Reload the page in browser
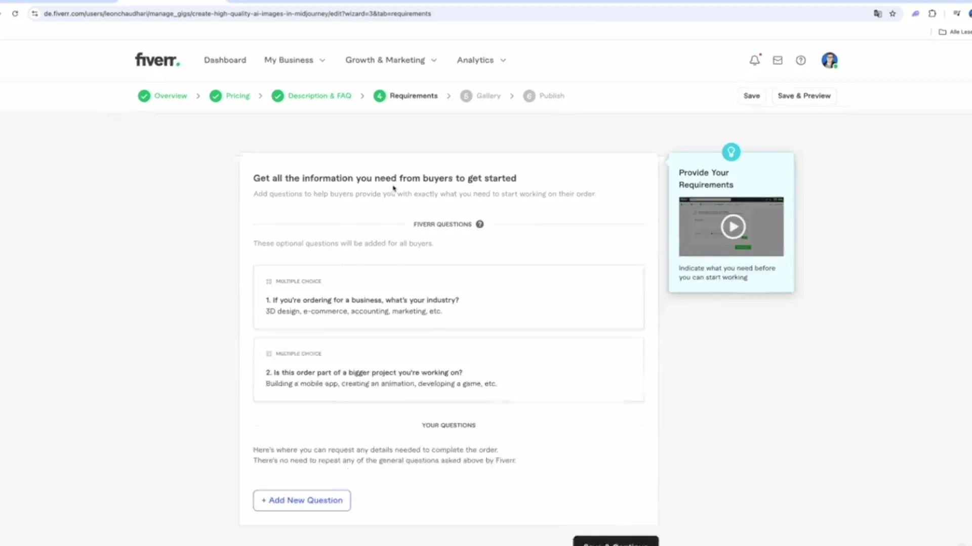This screenshot has height=546, width=972. [x=15, y=14]
